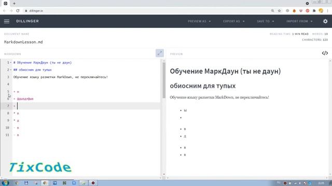Image resolution: width=332 pixels, height=186 pixels.
Task: Toggle the HTML code view icon in preview
Action: coord(325,53)
